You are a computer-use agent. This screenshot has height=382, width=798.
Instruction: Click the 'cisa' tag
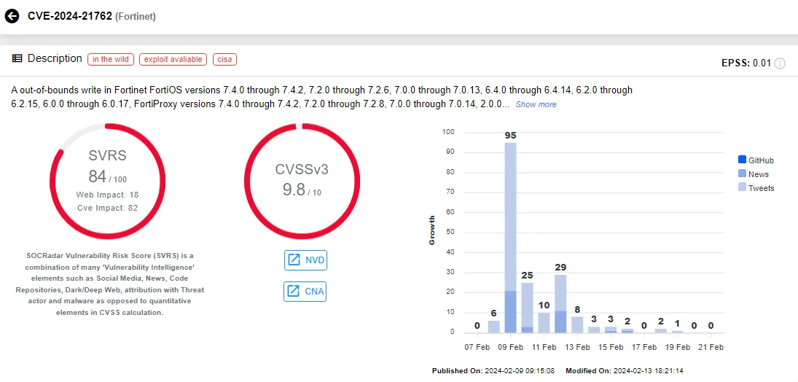224,60
